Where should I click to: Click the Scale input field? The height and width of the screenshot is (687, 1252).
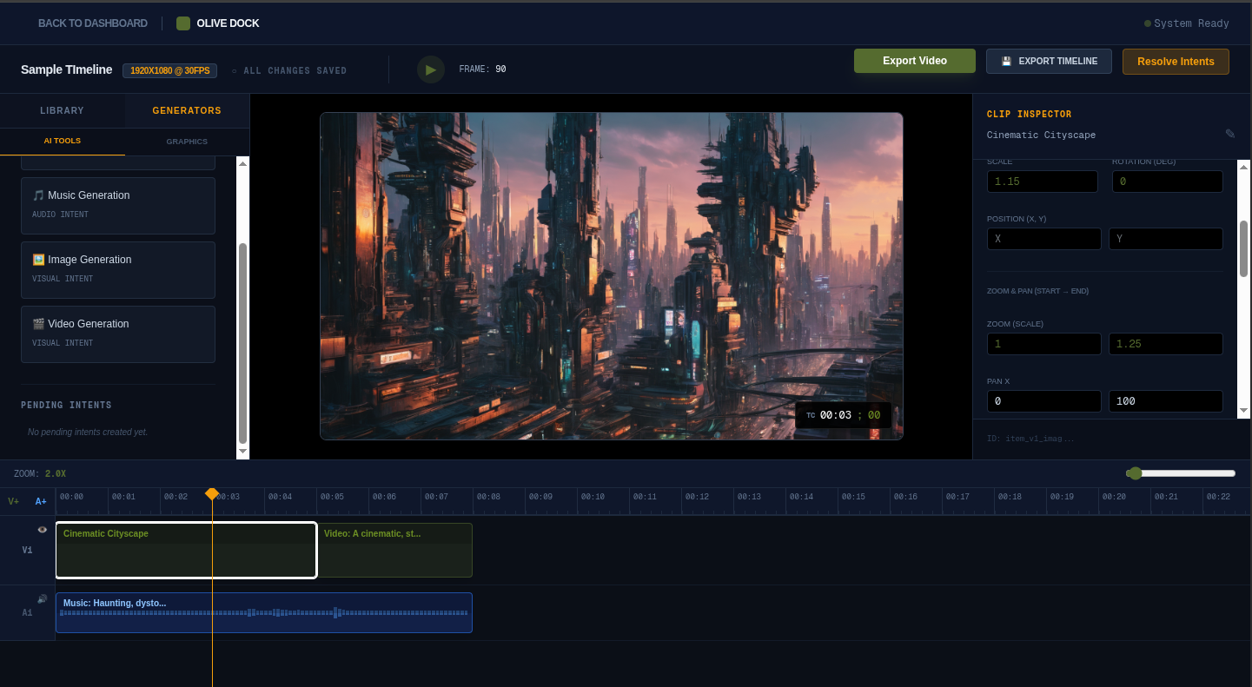tap(1042, 182)
